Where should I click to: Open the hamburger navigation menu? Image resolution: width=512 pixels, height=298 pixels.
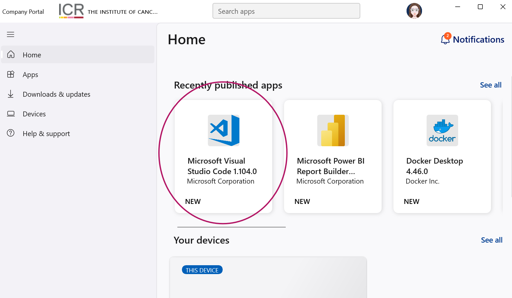coord(11,34)
